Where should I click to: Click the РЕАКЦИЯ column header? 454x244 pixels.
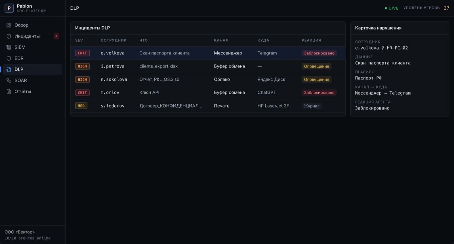pos(311,40)
